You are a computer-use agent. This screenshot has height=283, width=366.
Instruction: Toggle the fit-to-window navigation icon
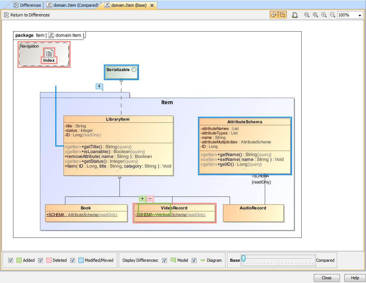pos(283,15)
